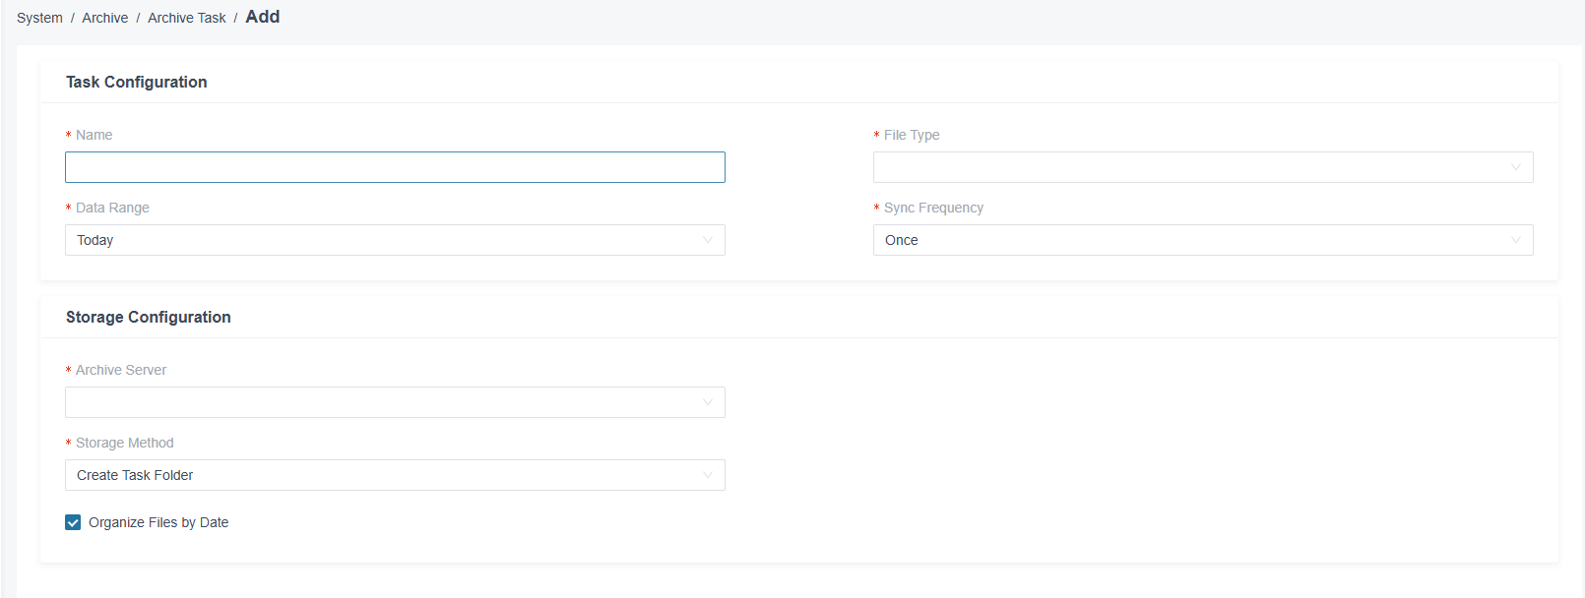Click the Storage Method chevron arrow

(x=708, y=475)
